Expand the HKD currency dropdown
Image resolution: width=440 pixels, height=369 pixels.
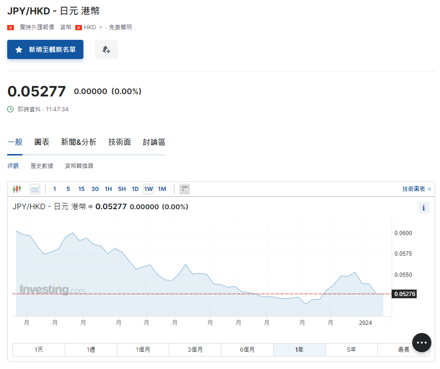coord(100,27)
